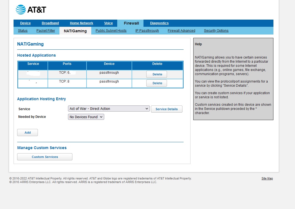The width and height of the screenshot is (295, 209).
Task: Open the Custom Services manager
Action: [45, 157]
